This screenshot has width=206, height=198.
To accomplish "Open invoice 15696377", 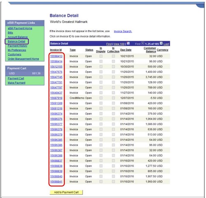I will pyautogui.click(x=56, y=124).
